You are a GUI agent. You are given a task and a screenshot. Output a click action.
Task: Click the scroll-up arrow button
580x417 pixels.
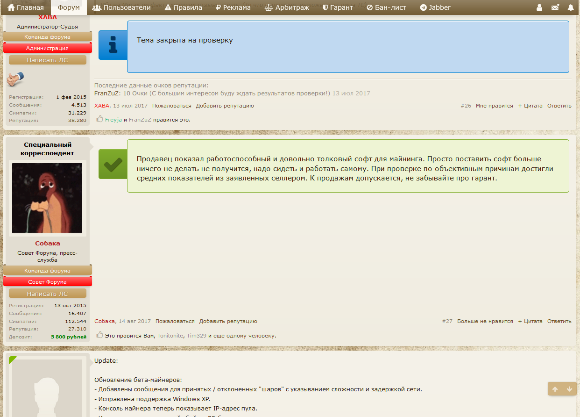pos(555,389)
